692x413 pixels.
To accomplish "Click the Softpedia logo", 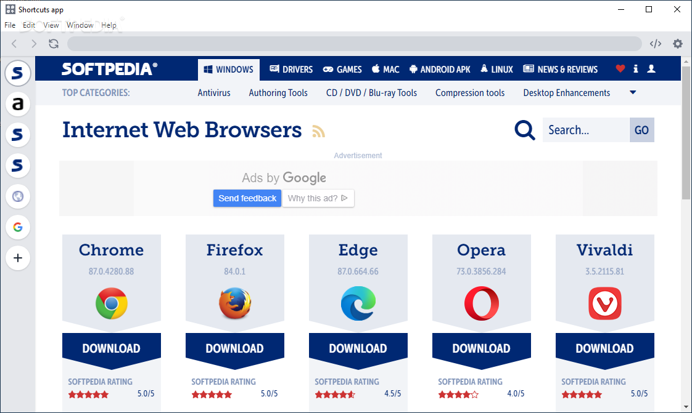I will (109, 69).
